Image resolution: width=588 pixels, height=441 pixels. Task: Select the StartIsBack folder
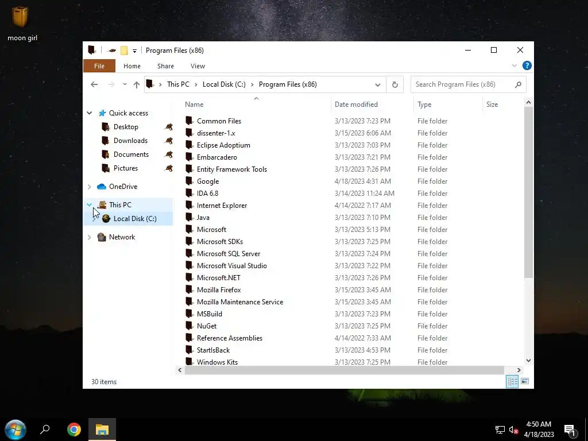pyautogui.click(x=213, y=350)
